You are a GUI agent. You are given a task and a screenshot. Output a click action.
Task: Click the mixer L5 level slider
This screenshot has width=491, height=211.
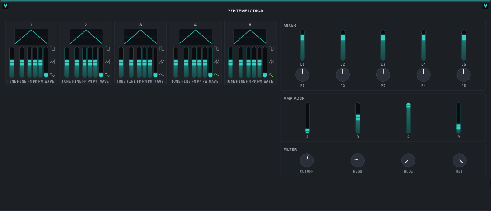[x=464, y=45]
